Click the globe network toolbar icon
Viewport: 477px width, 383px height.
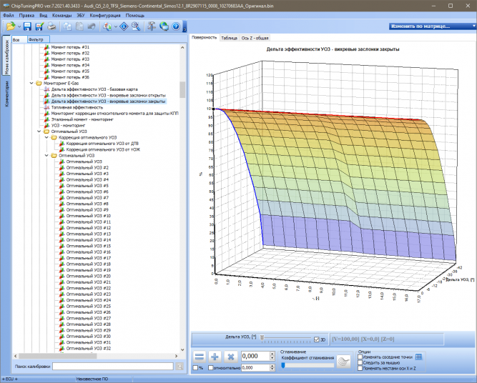click(164, 26)
